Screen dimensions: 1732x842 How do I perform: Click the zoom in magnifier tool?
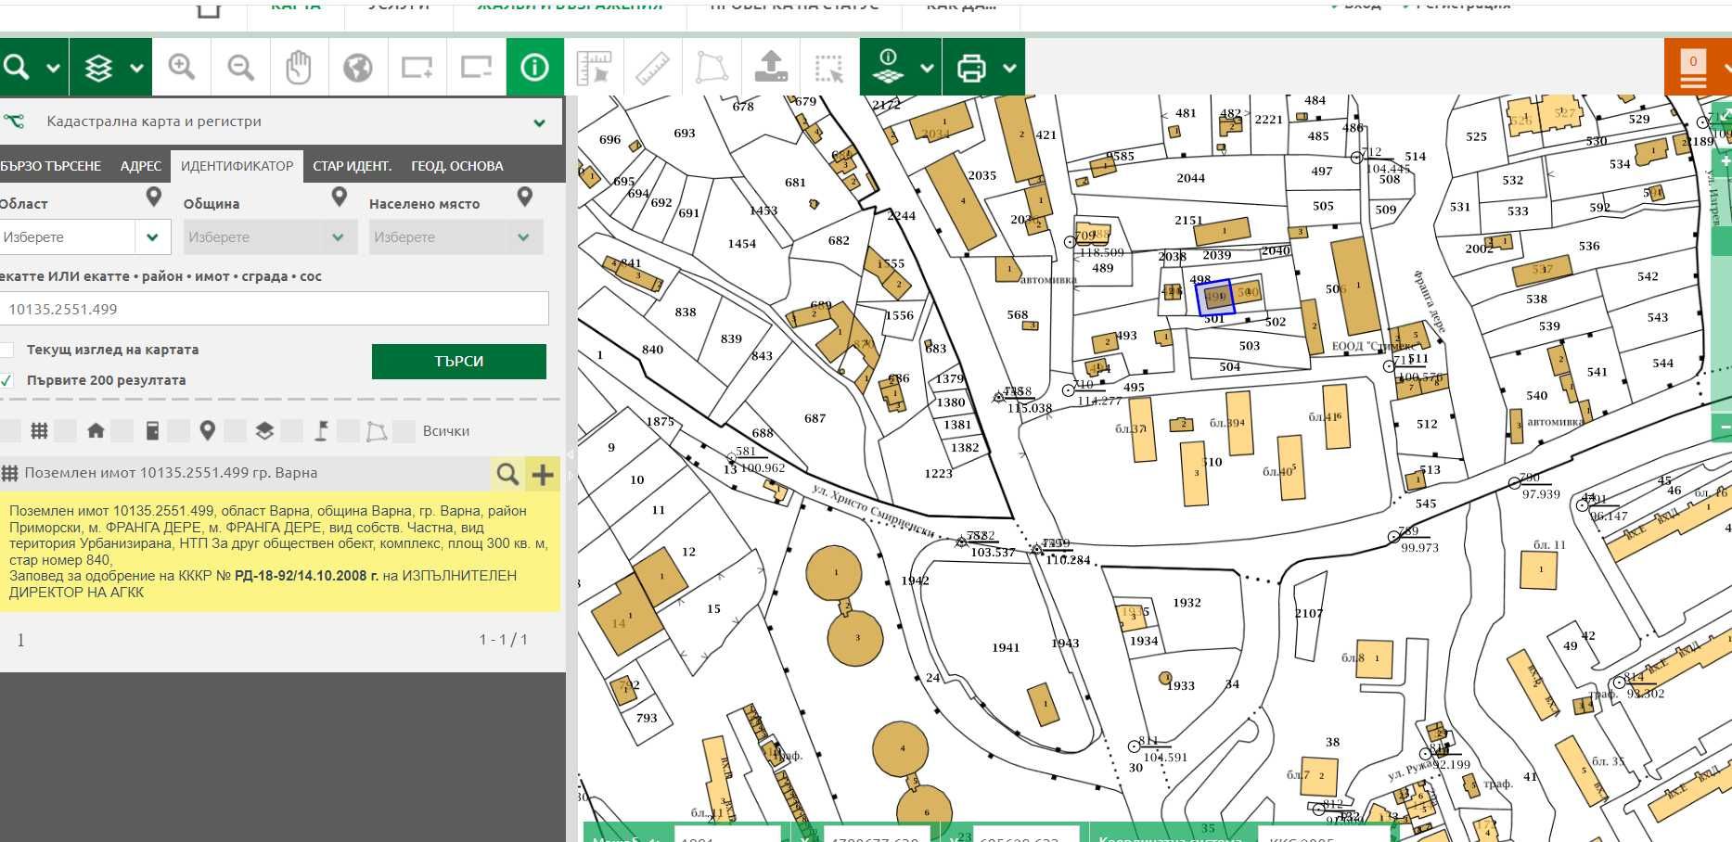click(182, 67)
